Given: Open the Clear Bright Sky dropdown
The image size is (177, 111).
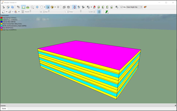Looking at the screenshot, I should (x=134, y=7).
